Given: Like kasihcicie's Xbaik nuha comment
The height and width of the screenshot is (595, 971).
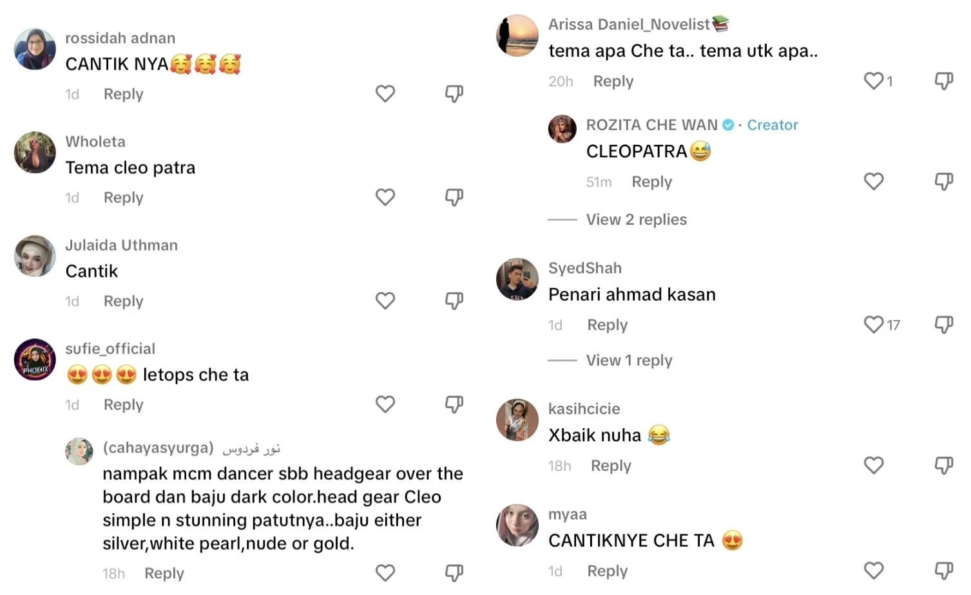Looking at the screenshot, I should (874, 466).
